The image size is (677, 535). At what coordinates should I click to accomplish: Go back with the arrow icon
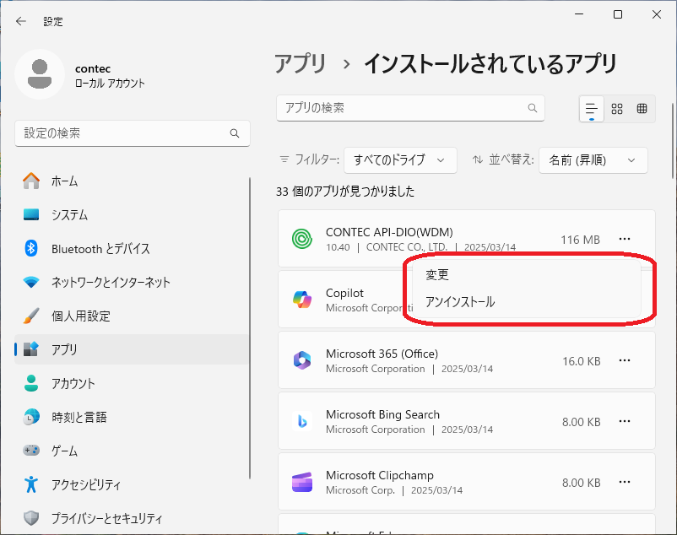[21, 21]
